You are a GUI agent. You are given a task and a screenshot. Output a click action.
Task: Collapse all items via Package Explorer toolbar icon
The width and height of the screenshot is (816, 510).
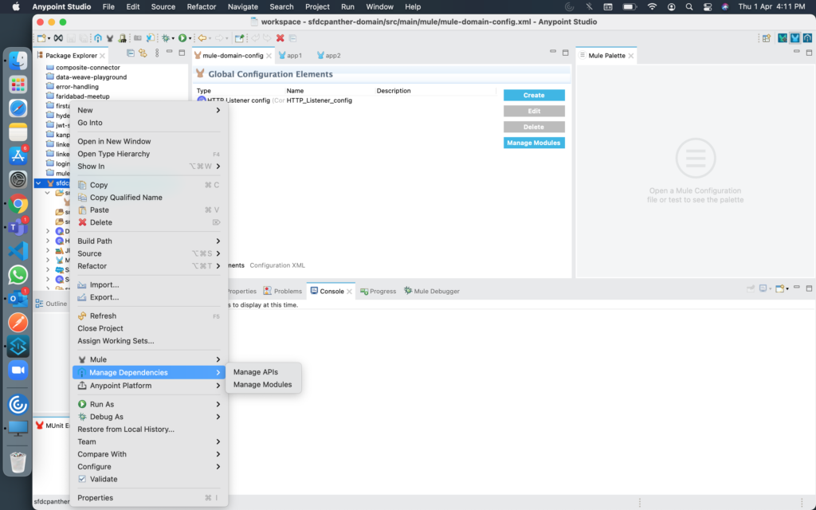130,54
